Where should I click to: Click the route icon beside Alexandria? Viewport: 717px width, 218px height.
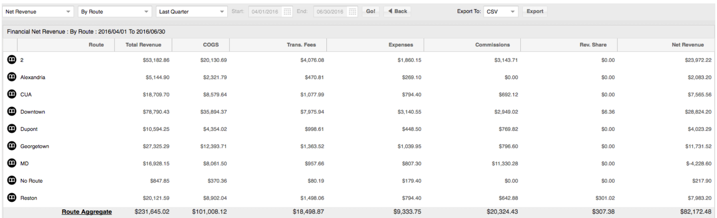11,77
